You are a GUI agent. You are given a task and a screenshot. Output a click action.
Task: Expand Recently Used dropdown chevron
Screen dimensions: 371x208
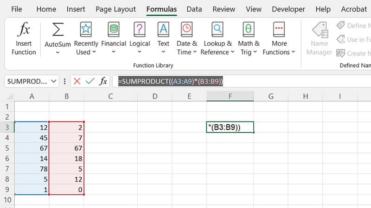94,52
